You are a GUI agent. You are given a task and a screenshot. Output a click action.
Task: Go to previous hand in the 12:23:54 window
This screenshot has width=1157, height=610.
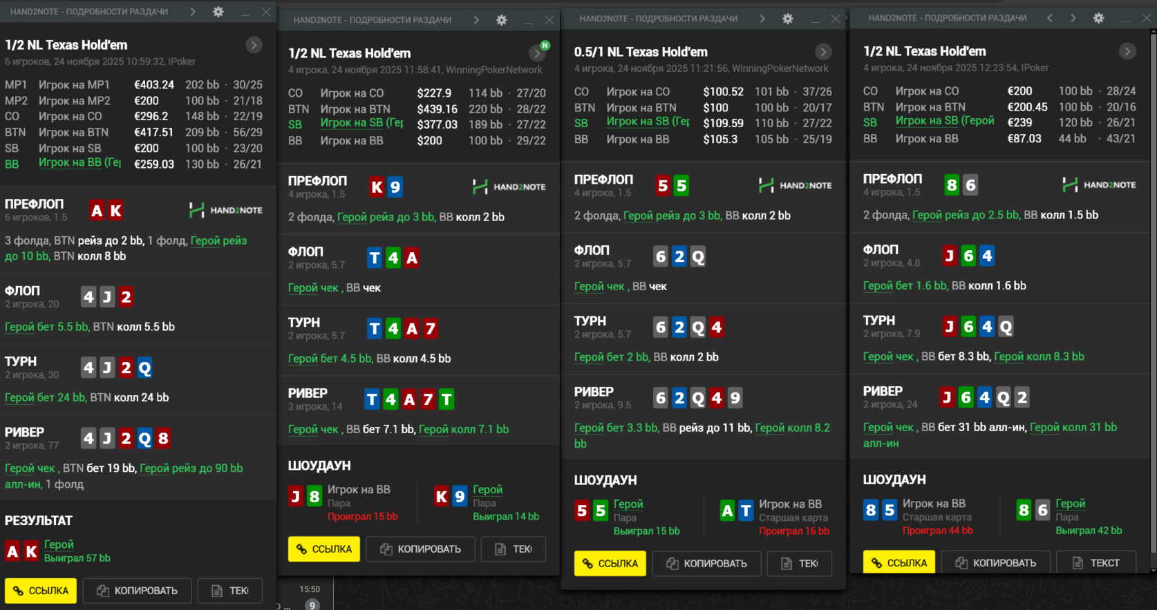[1050, 18]
